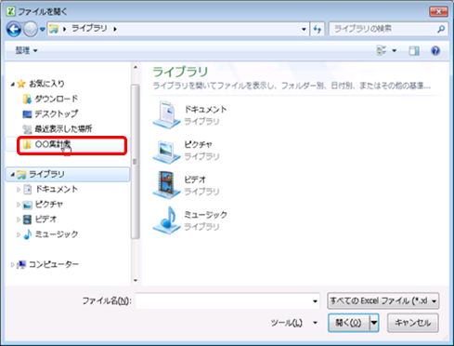Click ライブラリ in the address bar path
The height and width of the screenshot is (346, 454).
coord(89,29)
